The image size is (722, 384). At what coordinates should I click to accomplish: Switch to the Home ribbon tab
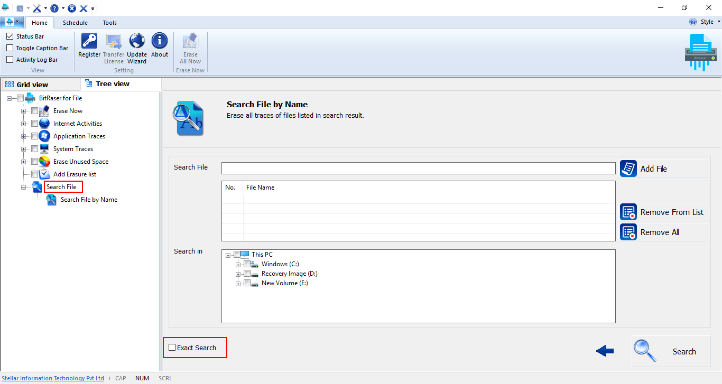tap(40, 23)
